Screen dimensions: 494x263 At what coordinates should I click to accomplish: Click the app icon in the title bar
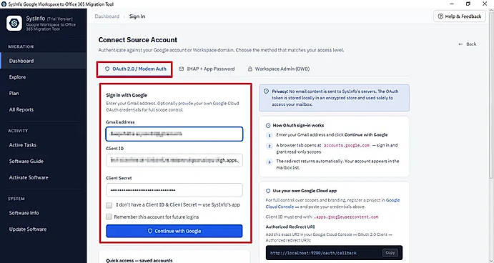[4, 4]
